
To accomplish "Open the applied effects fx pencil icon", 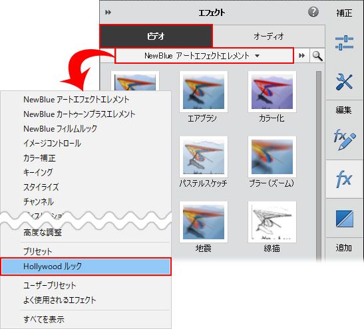I will (344, 140).
